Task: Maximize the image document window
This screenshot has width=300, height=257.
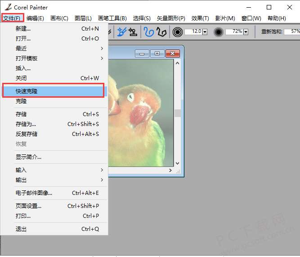Action: [x=157, y=54]
